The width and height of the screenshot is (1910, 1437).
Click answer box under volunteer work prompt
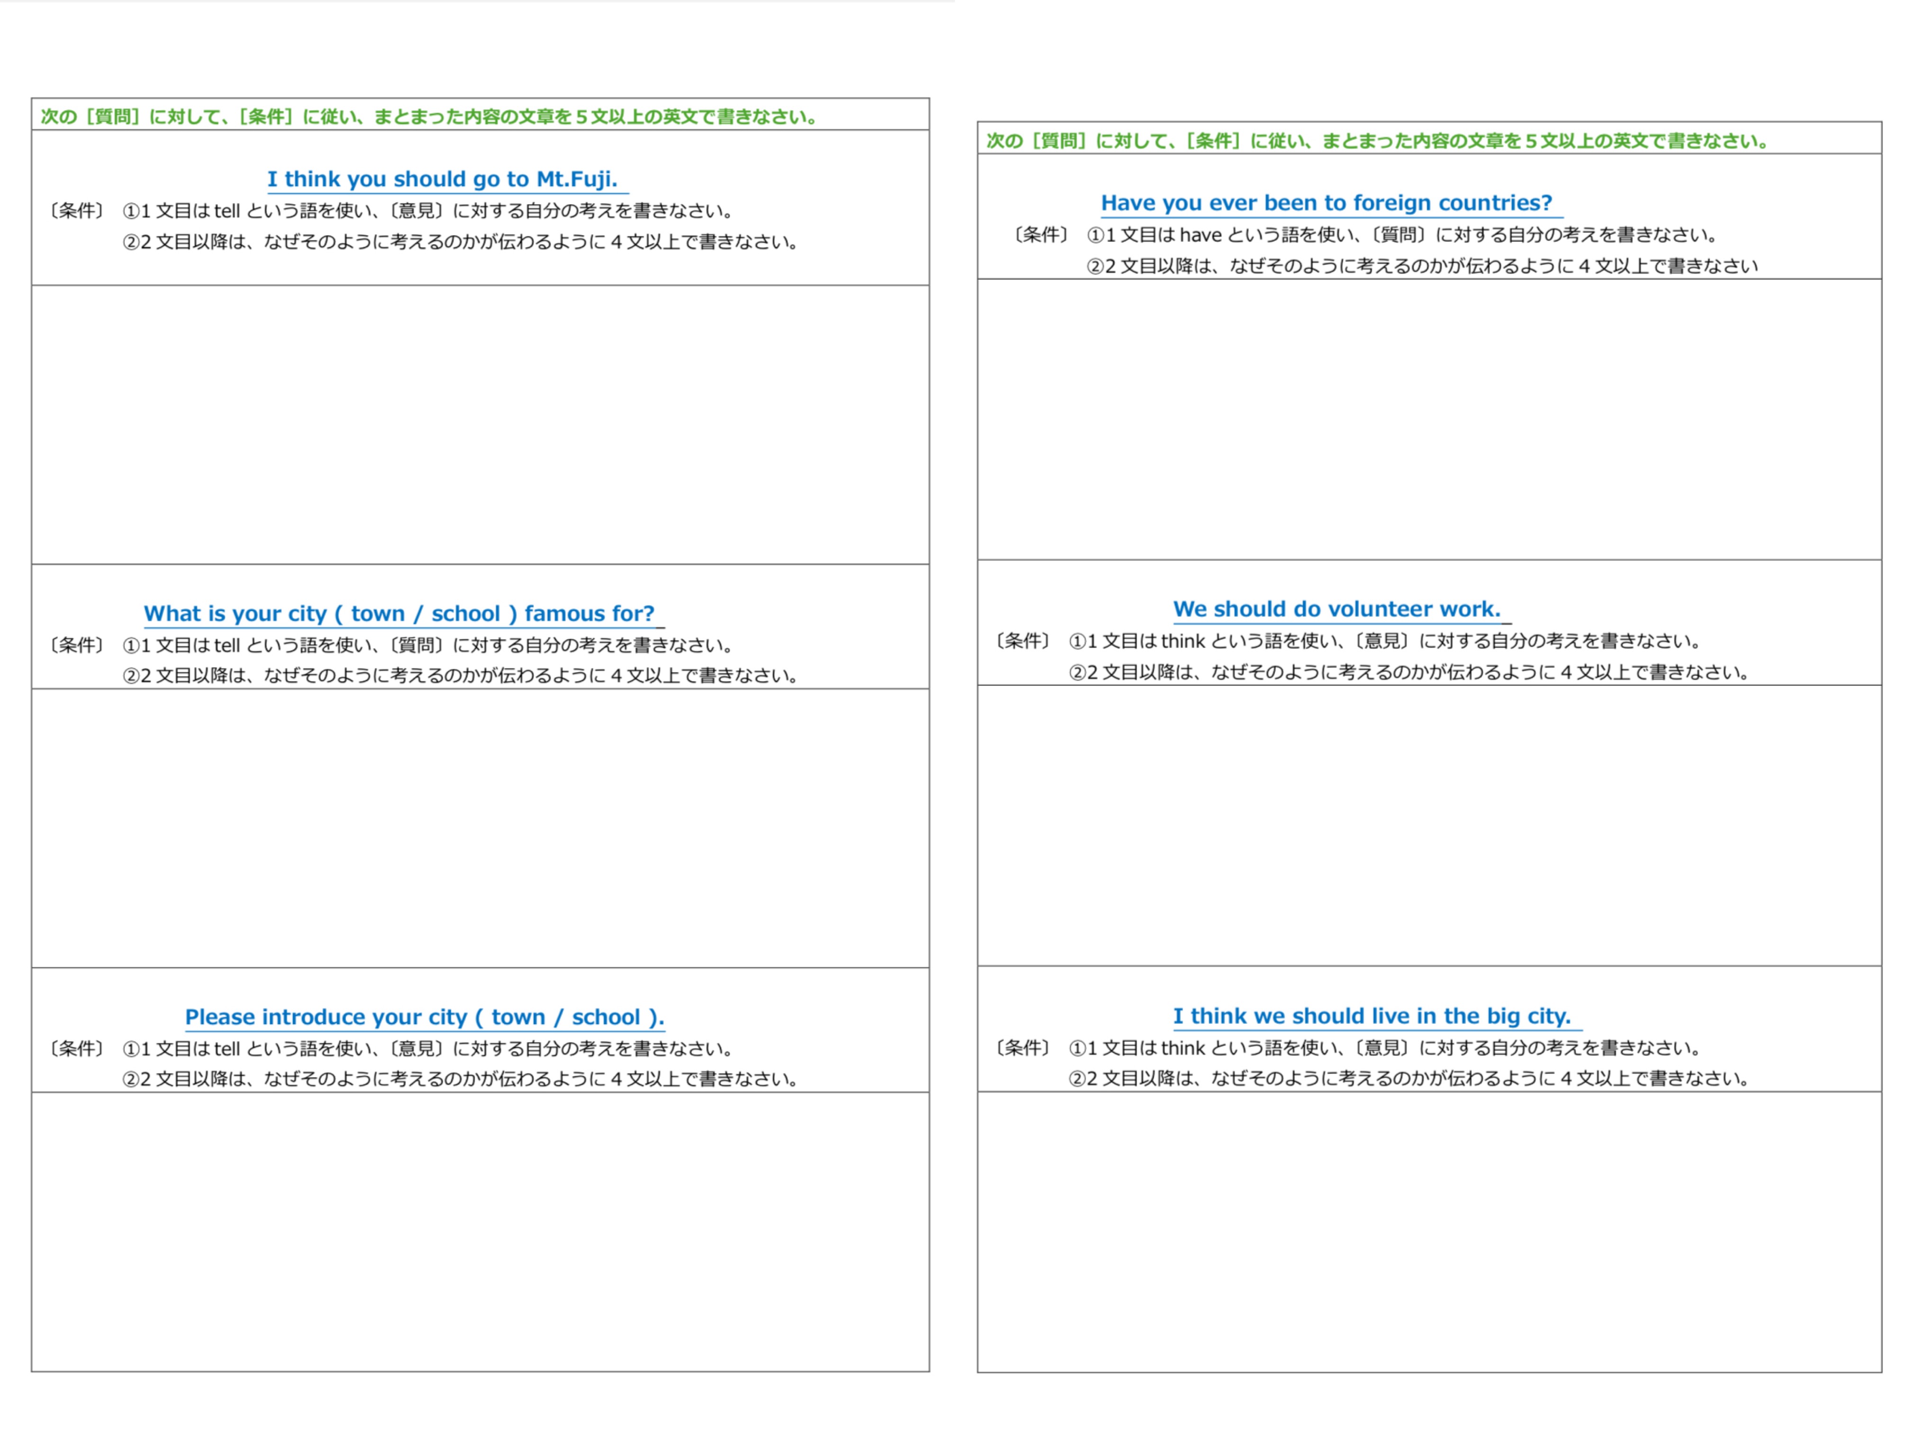[x=1429, y=825]
